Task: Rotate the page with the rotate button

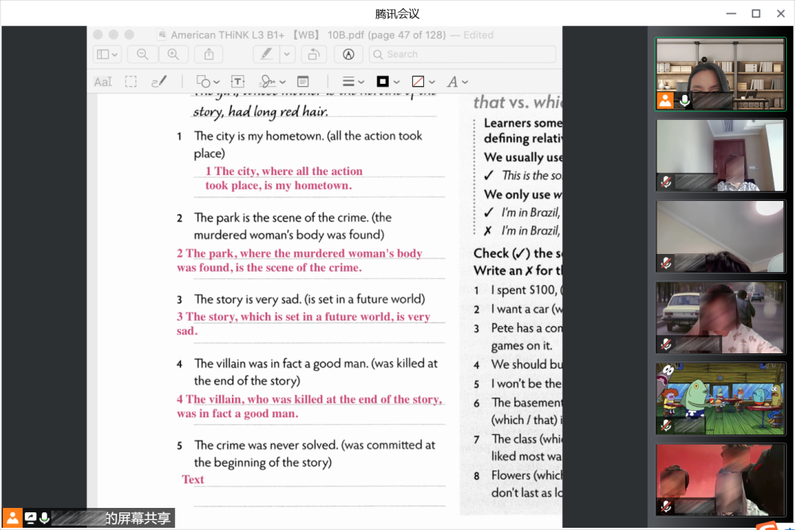Action: point(314,54)
